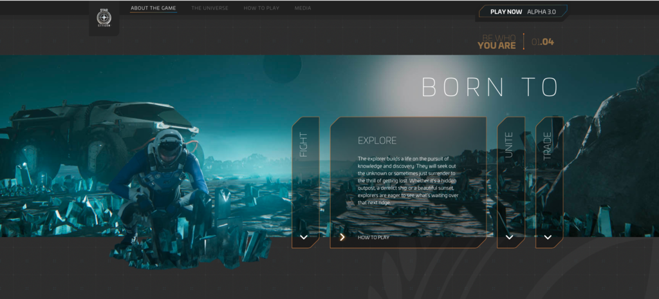The width and height of the screenshot is (659, 299).
Task: Go to The Universe menu item
Action: pos(210,8)
